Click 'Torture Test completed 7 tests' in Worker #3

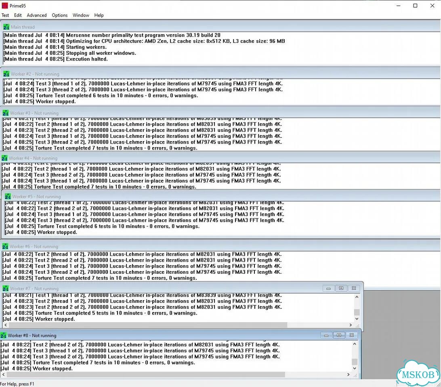[100, 148]
